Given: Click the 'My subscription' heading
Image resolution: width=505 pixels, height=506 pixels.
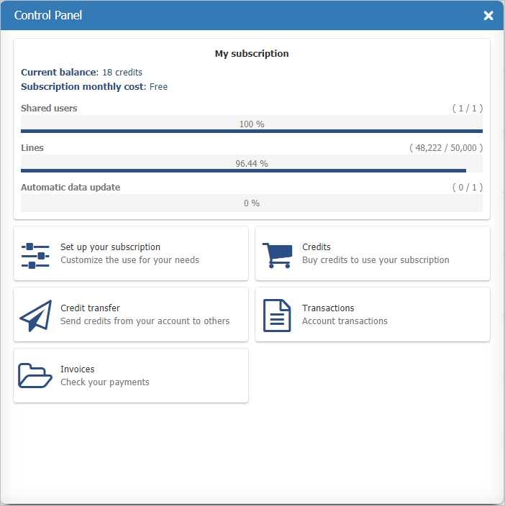Looking at the screenshot, I should tap(252, 54).
